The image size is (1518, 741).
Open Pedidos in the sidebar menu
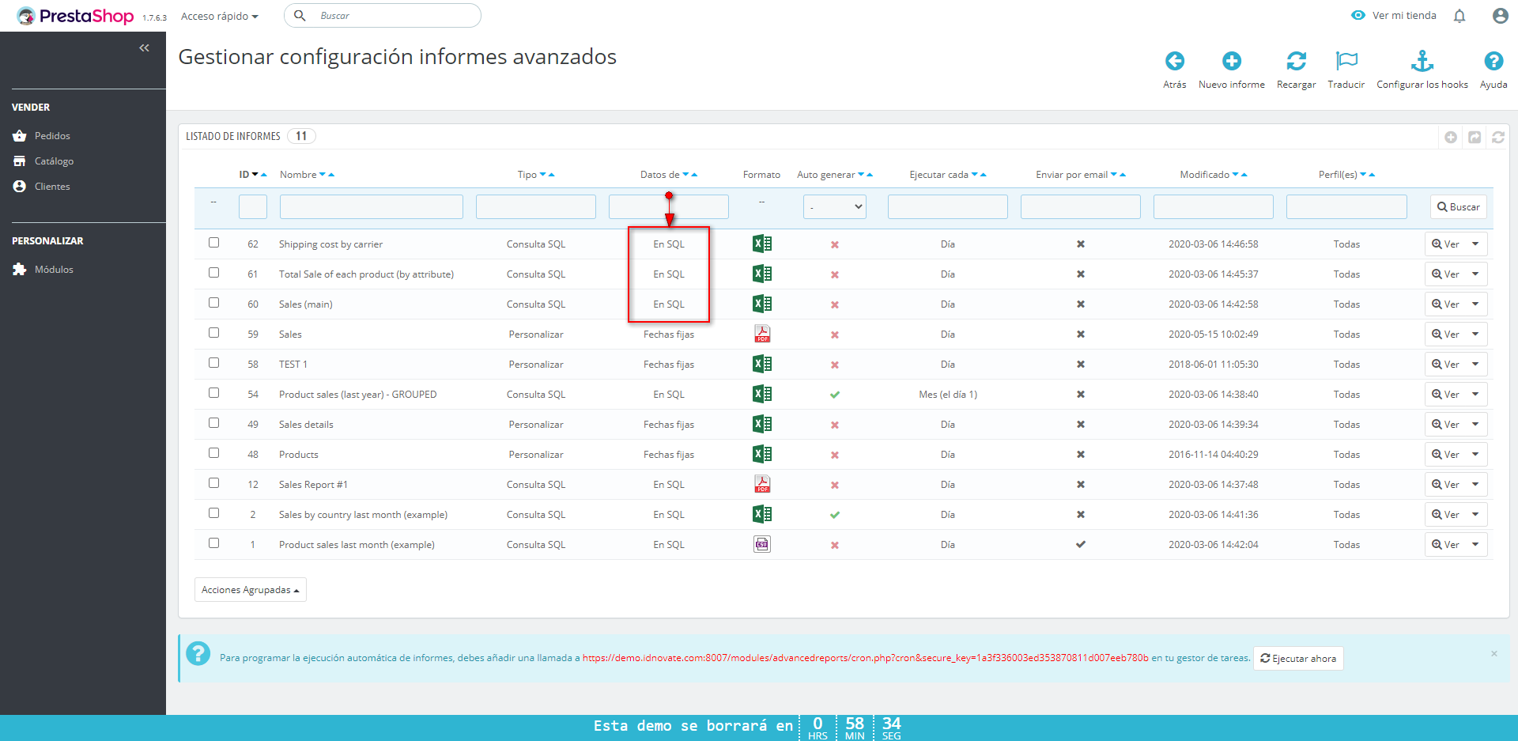[x=52, y=136]
